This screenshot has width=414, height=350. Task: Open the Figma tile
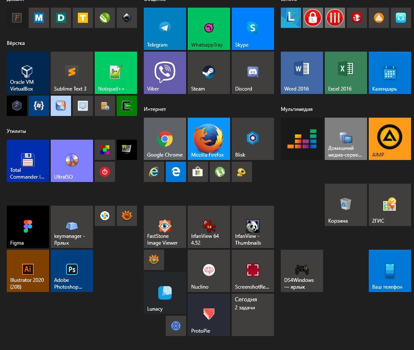pyautogui.click(x=28, y=227)
